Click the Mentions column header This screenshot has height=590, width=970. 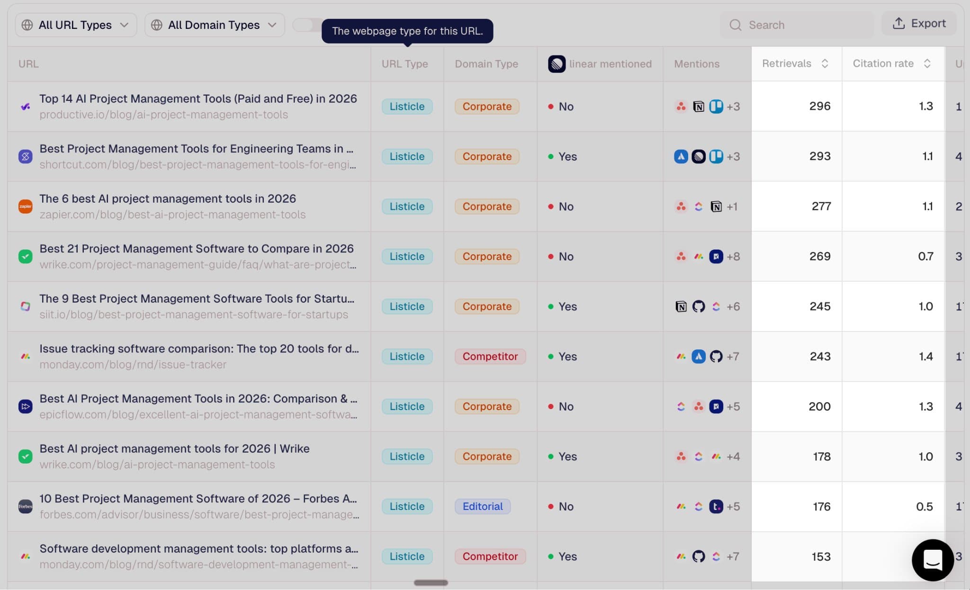(x=697, y=64)
